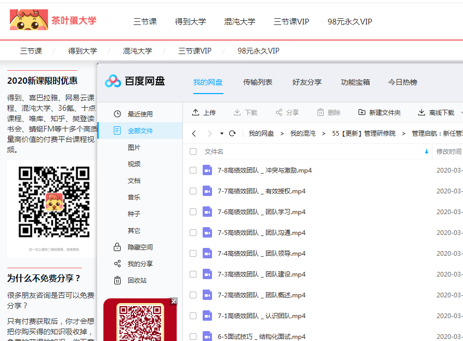The height and width of the screenshot is (341, 463).
Task: Click the blue sort arrow in 文件名 header
Action: (x=427, y=152)
